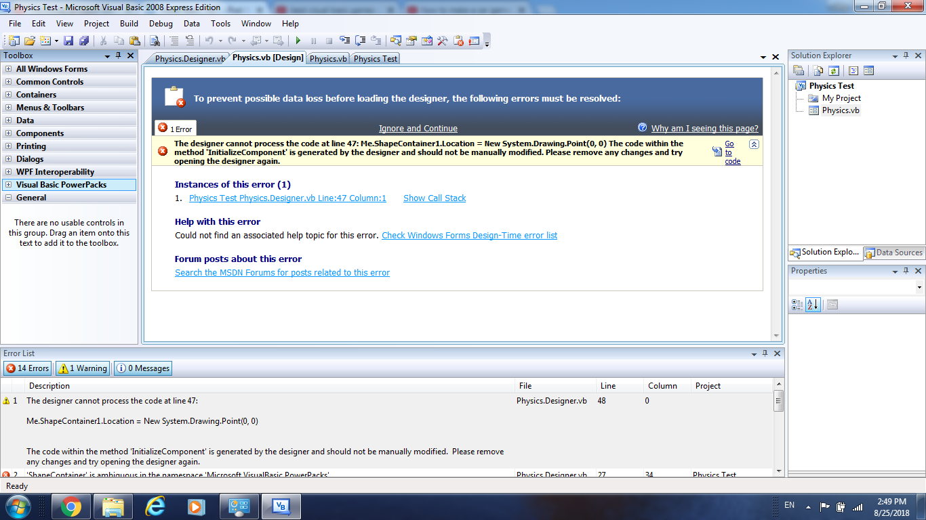This screenshot has height=520, width=926.
Task: Toggle auto-hide pin on Properties panel
Action: [x=906, y=271]
